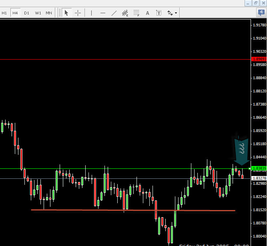Minimize the chart window
267x246 pixels.
click(x=248, y=3)
